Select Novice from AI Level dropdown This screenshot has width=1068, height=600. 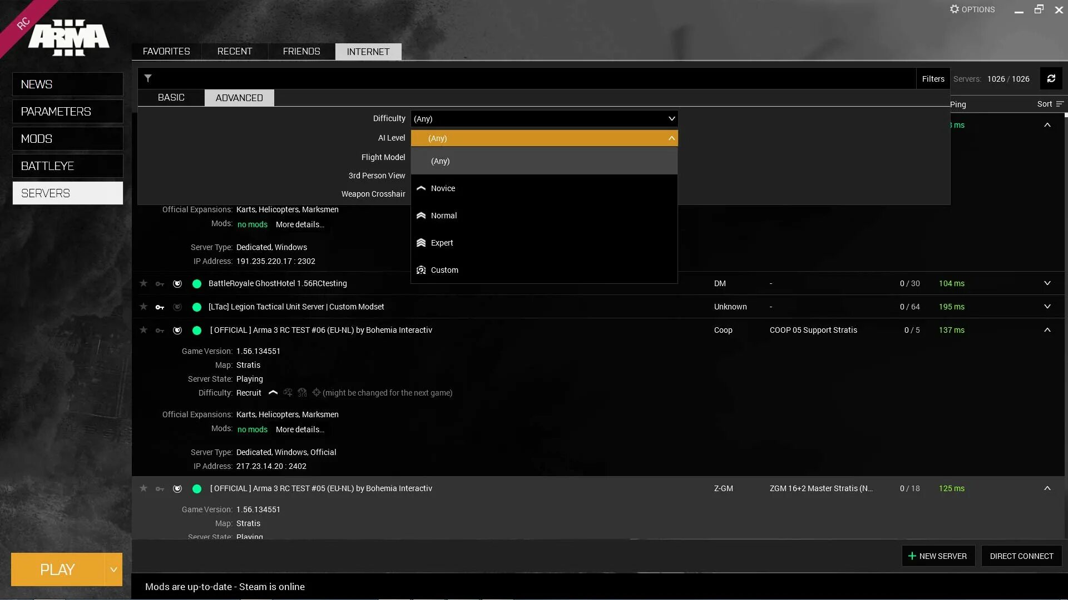[443, 188]
